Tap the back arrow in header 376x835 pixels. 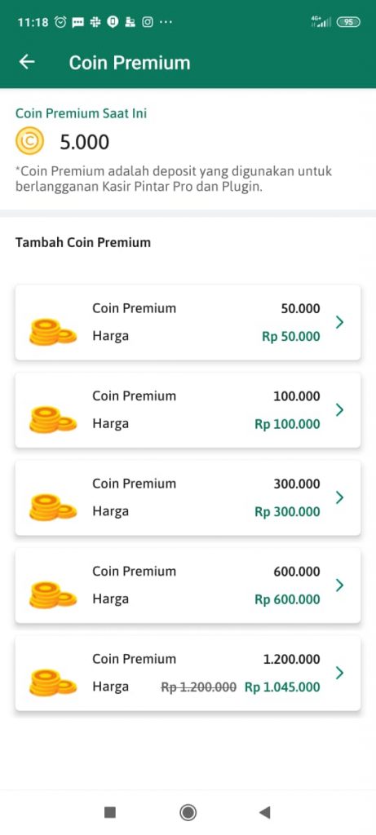point(27,62)
